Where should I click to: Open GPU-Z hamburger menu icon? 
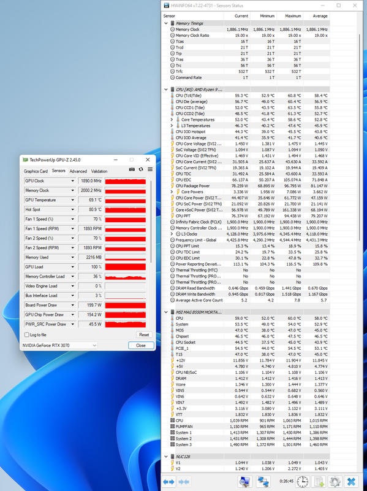click(150, 169)
